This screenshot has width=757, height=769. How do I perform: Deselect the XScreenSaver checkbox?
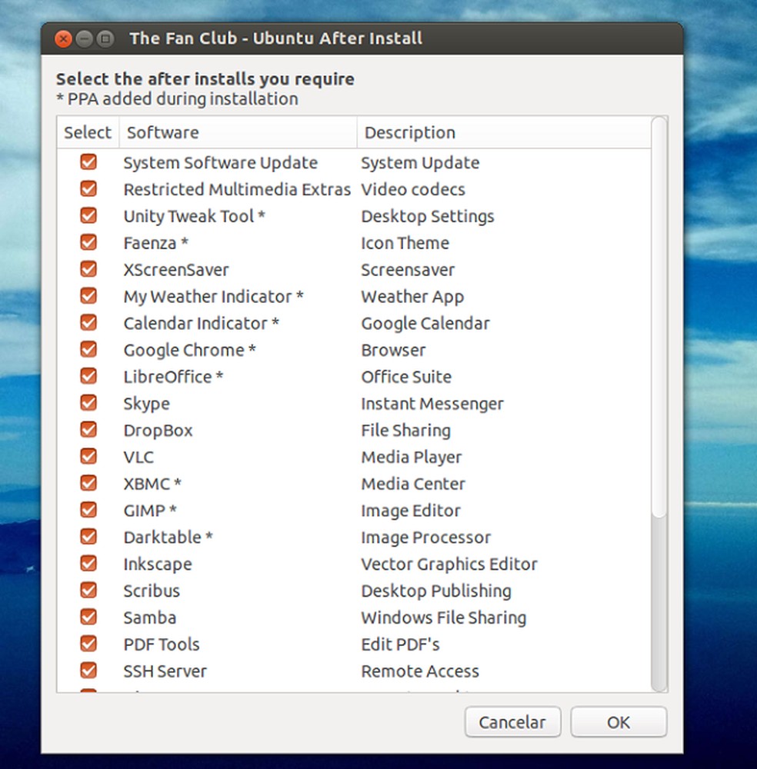(88, 268)
